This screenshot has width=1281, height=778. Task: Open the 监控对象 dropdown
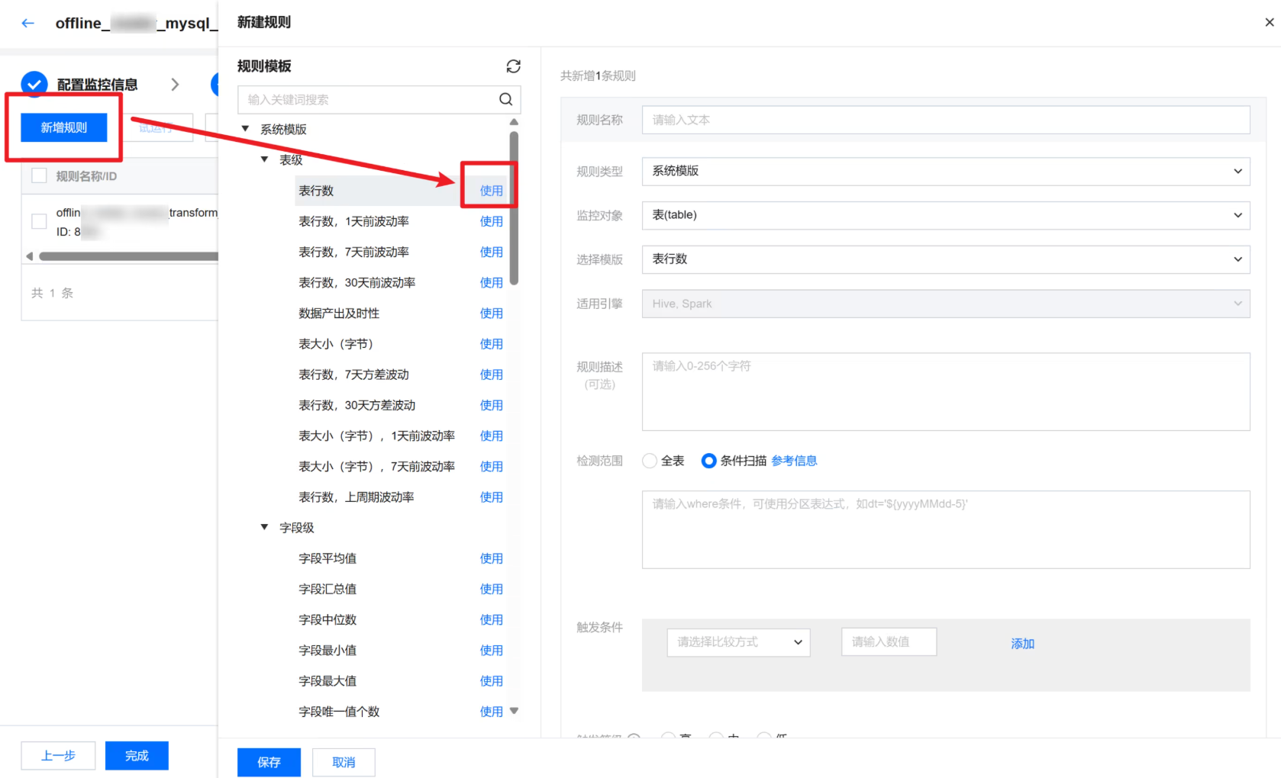[945, 215]
